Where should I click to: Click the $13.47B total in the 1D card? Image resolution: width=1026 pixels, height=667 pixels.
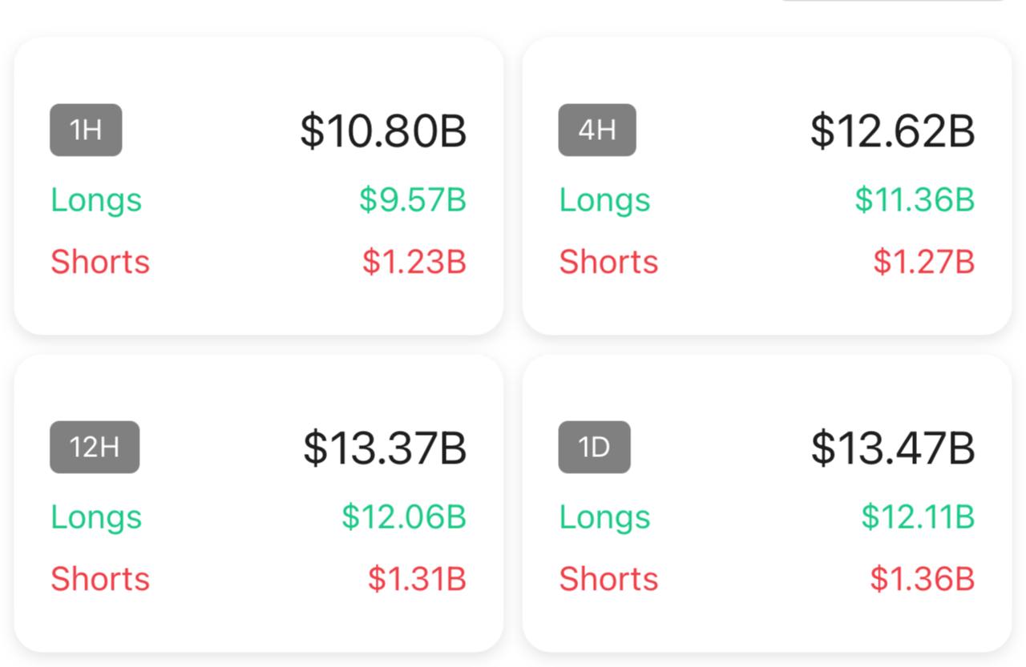(x=893, y=448)
